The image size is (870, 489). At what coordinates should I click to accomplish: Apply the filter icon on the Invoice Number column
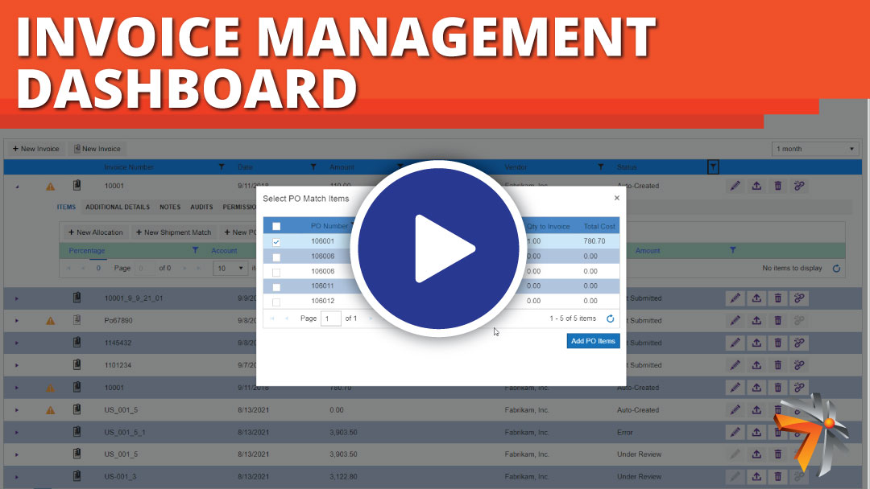pos(222,166)
